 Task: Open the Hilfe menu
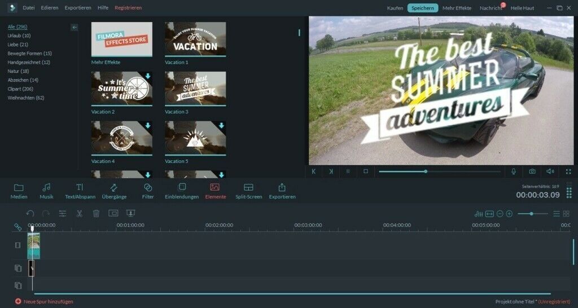pos(103,8)
